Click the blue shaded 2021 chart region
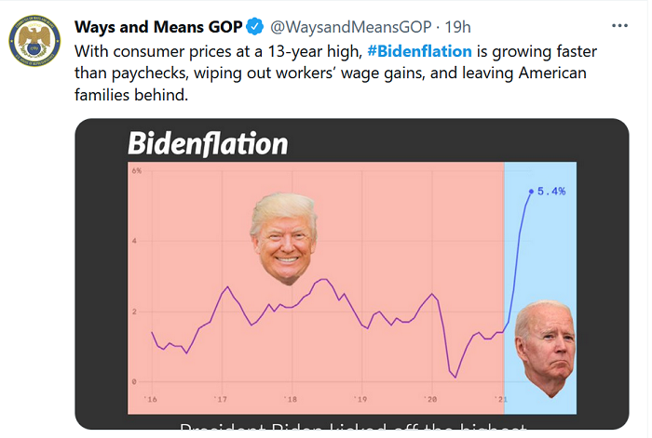Screen dimensions: 652x438 click(x=540, y=287)
